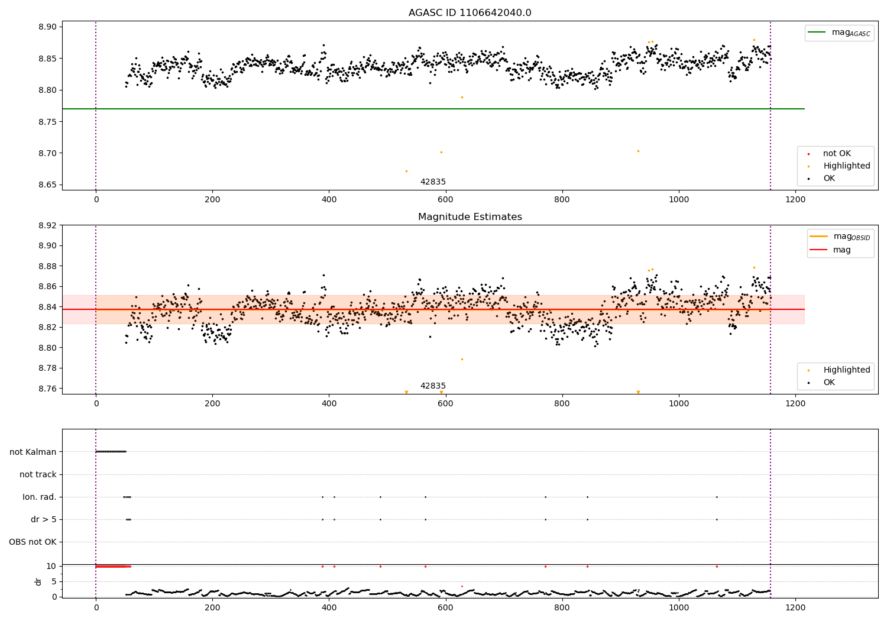
Task: Click the '42835' label in top plot
Action: pos(433,182)
